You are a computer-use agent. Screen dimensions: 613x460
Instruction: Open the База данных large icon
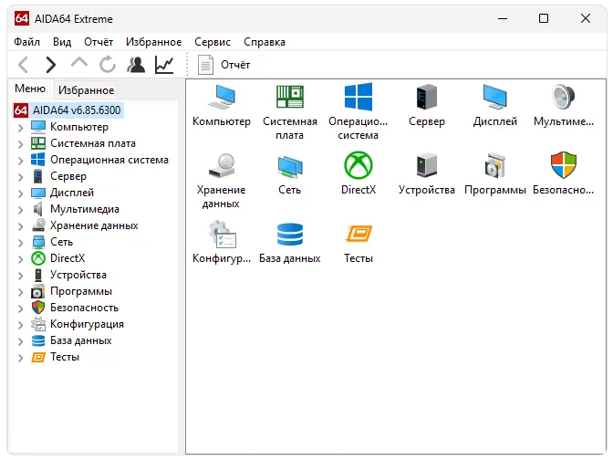(x=290, y=234)
